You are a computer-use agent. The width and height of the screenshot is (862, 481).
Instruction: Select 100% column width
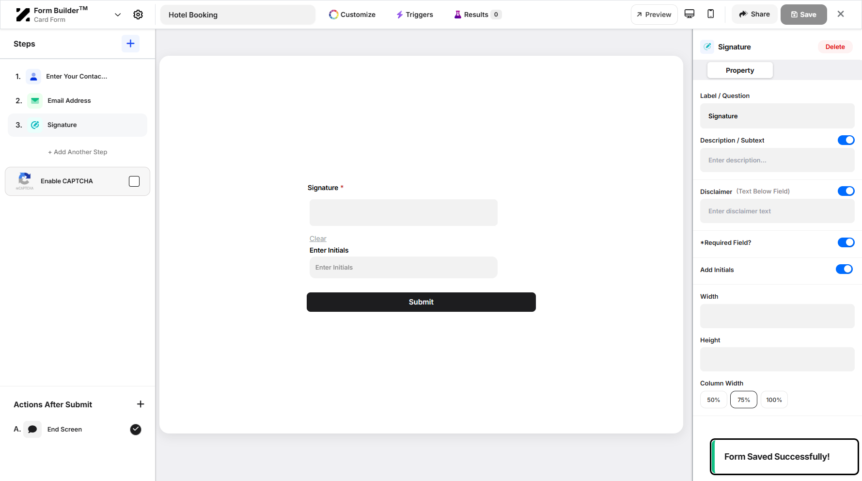pos(774,400)
